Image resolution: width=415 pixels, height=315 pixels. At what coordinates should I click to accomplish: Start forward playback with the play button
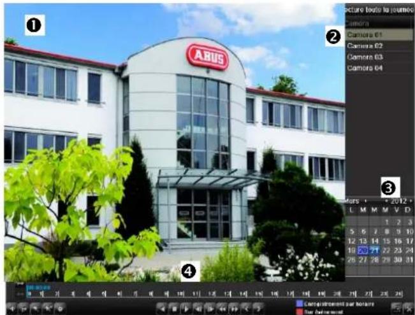pos(186,309)
